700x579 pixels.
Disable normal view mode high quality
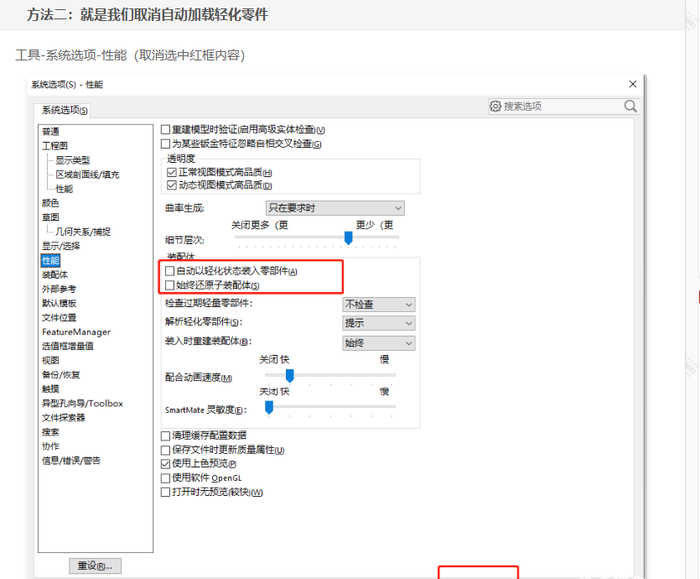(172, 172)
